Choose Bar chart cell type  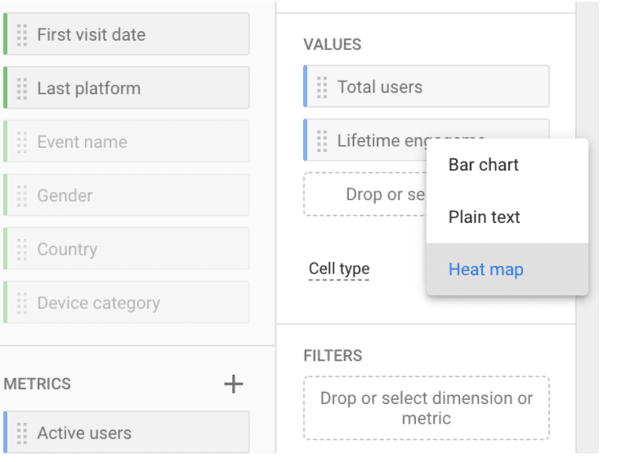pos(483,165)
